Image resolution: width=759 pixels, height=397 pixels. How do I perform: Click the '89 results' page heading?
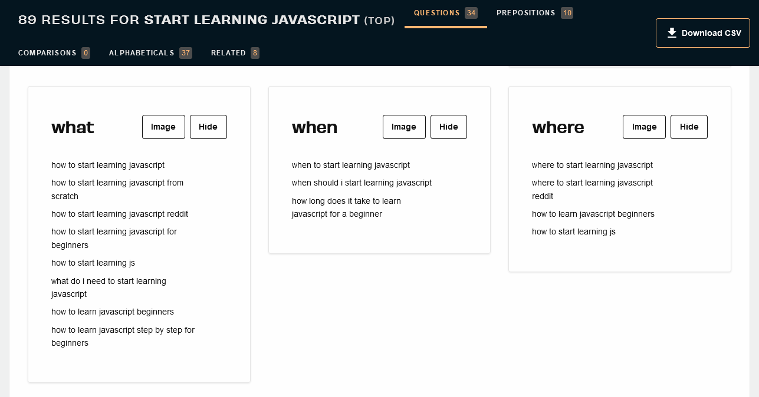(206, 20)
